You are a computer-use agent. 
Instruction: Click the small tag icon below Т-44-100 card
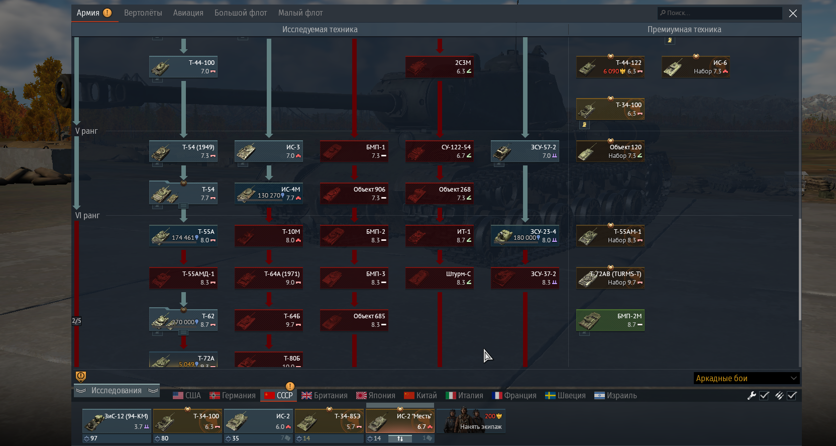157,79
